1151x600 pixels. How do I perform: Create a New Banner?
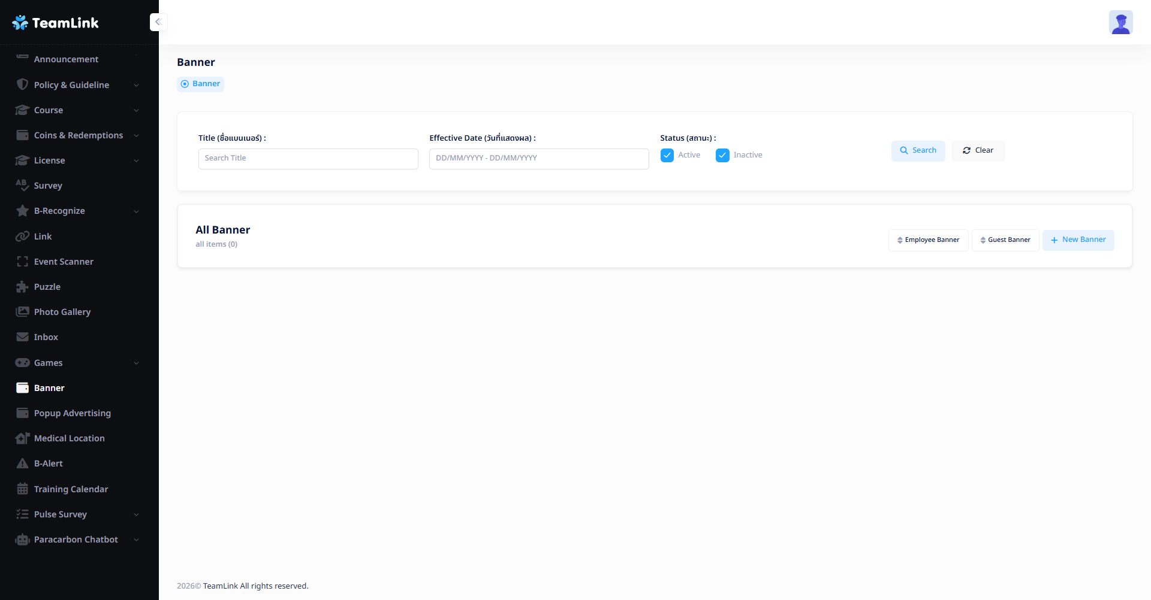coord(1078,240)
